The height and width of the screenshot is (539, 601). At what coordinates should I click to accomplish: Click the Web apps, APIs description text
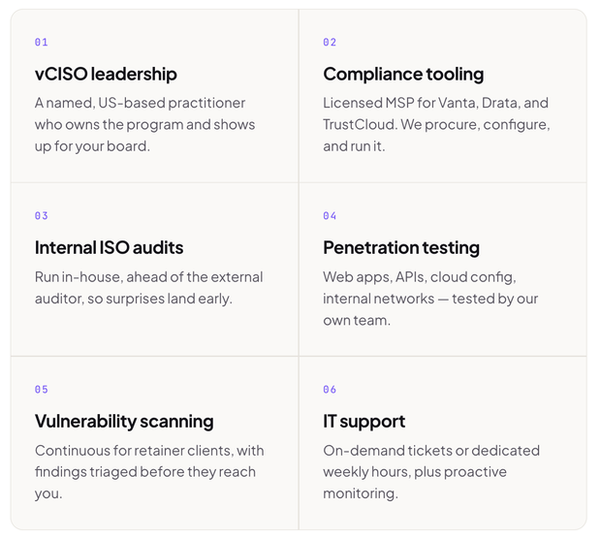pos(430,299)
